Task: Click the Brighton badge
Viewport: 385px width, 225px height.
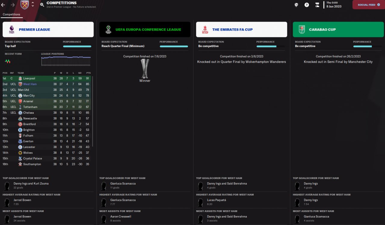Action: tap(20, 130)
